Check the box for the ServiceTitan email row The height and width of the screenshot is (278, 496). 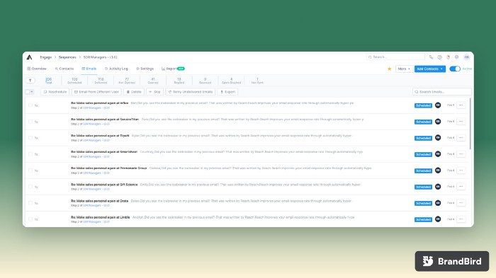pyautogui.click(x=30, y=121)
